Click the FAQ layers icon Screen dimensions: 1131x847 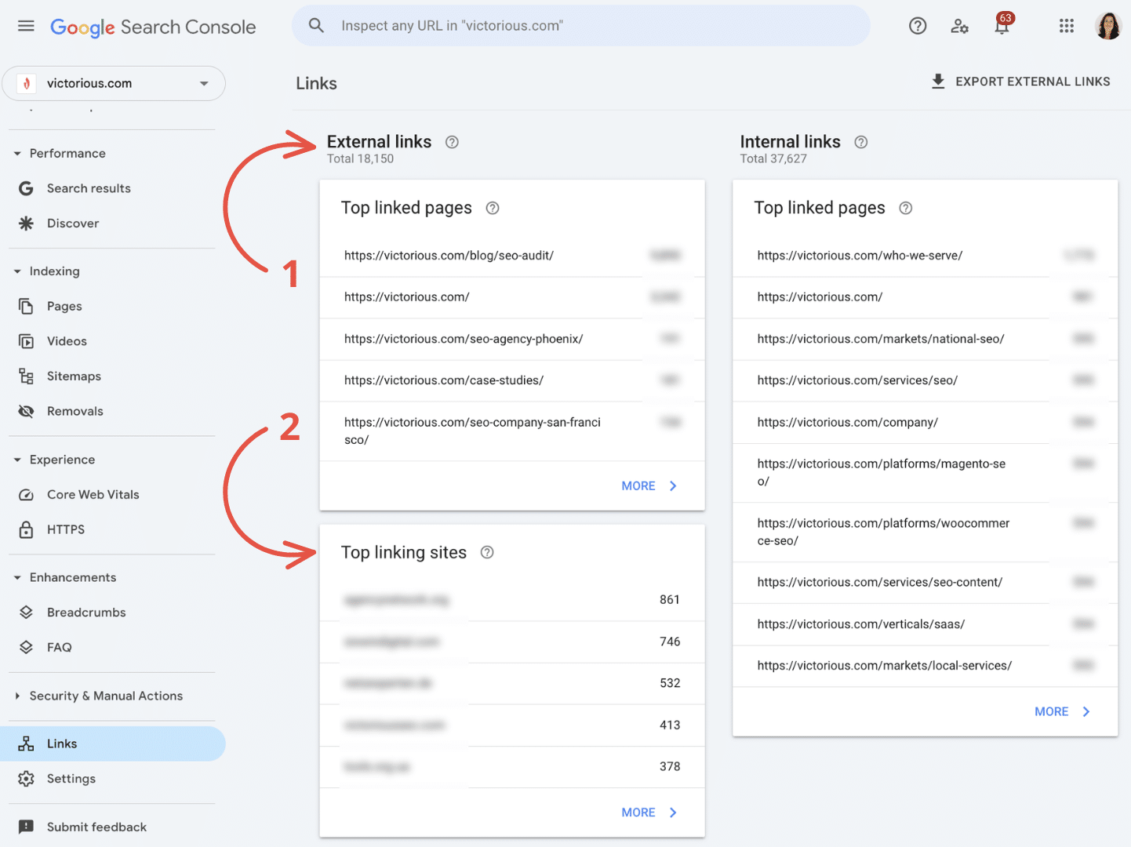pyautogui.click(x=26, y=647)
